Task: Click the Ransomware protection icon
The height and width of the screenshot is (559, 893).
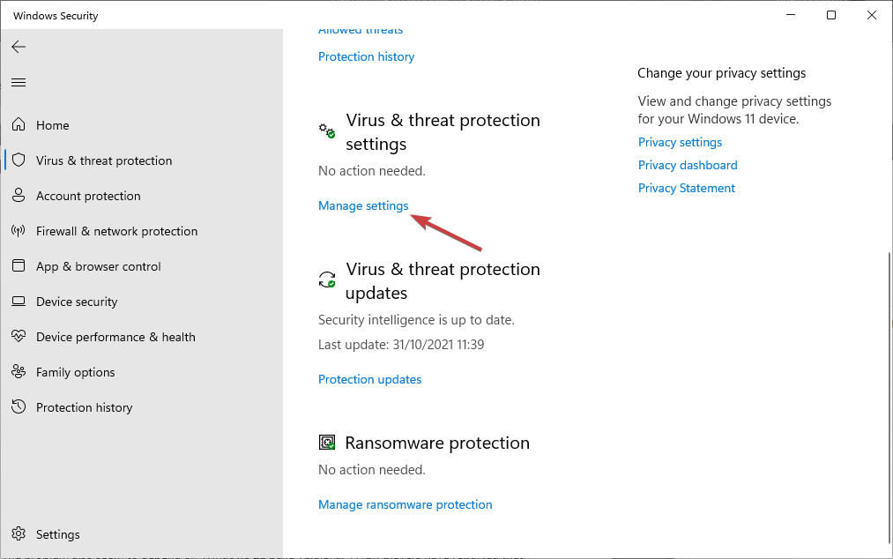Action: (327, 443)
